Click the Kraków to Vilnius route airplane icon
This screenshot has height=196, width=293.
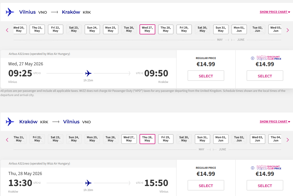point(10,122)
